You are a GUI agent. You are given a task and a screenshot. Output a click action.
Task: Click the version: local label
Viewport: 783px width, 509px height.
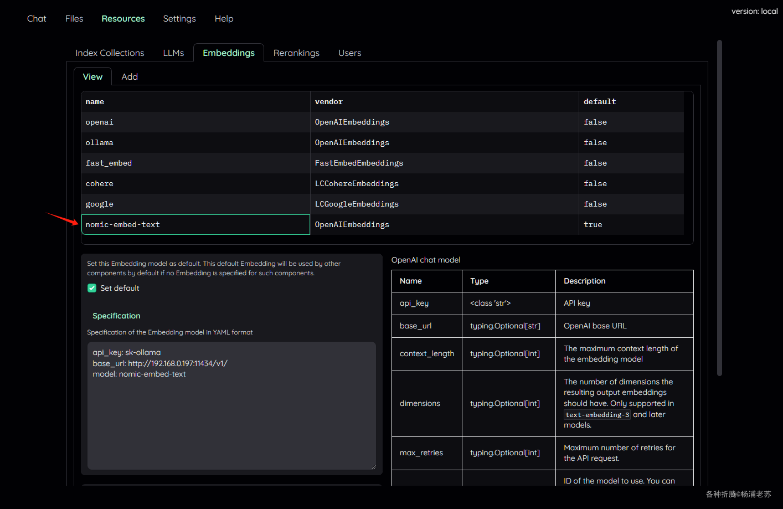pos(754,11)
